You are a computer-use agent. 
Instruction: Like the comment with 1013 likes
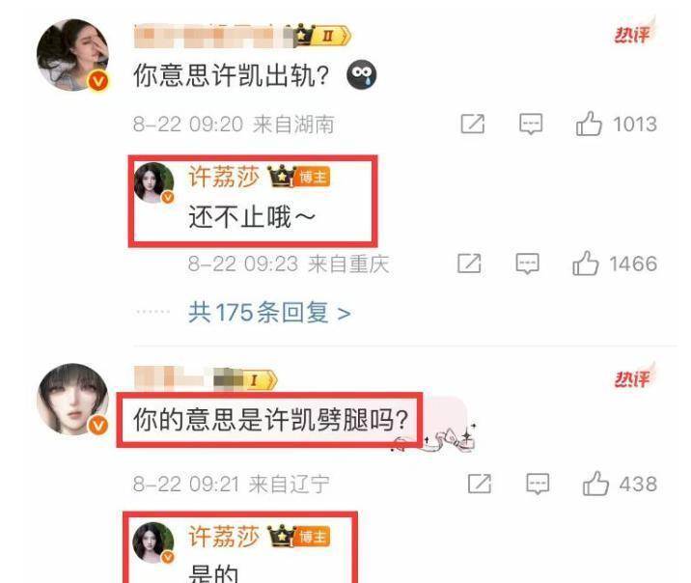(589, 124)
